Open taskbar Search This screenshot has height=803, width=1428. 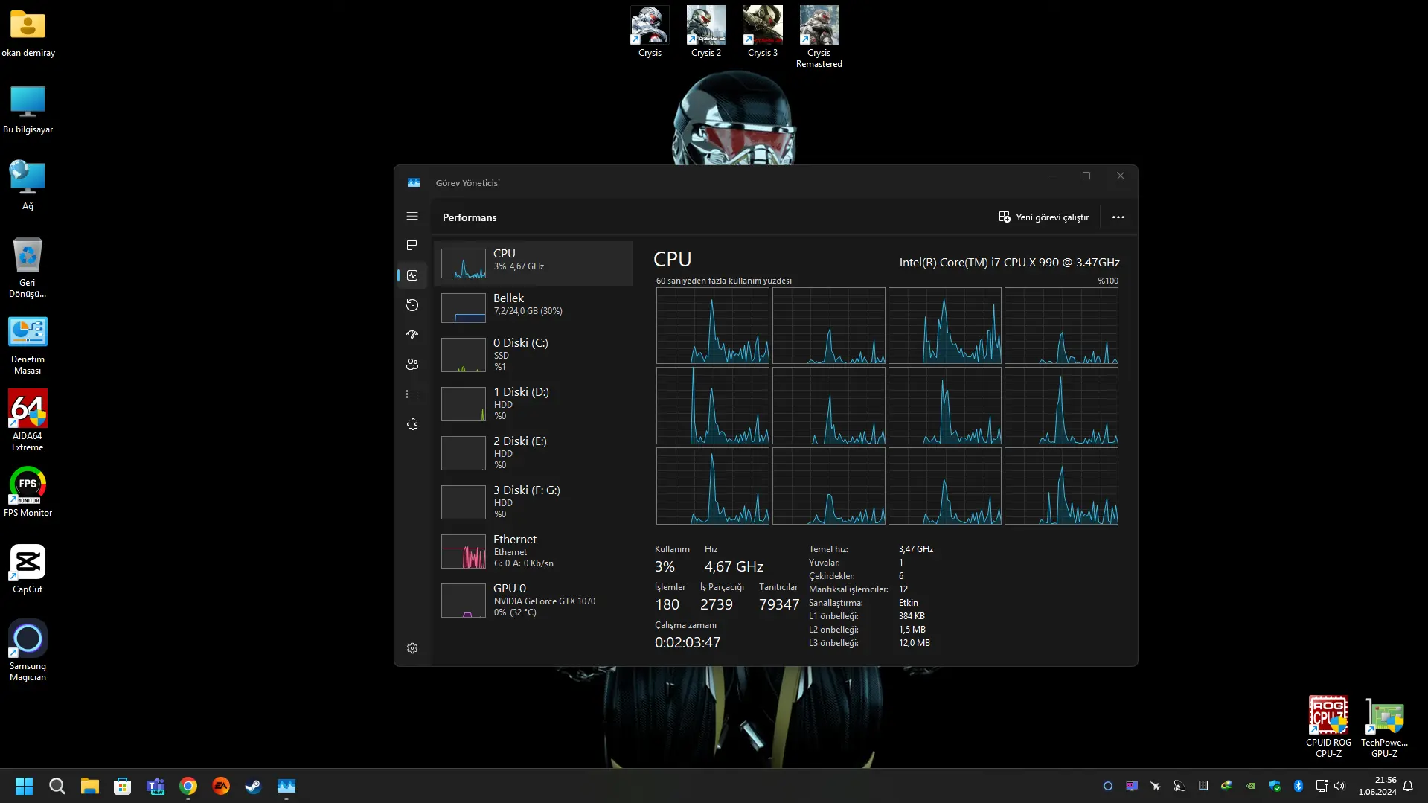point(57,786)
